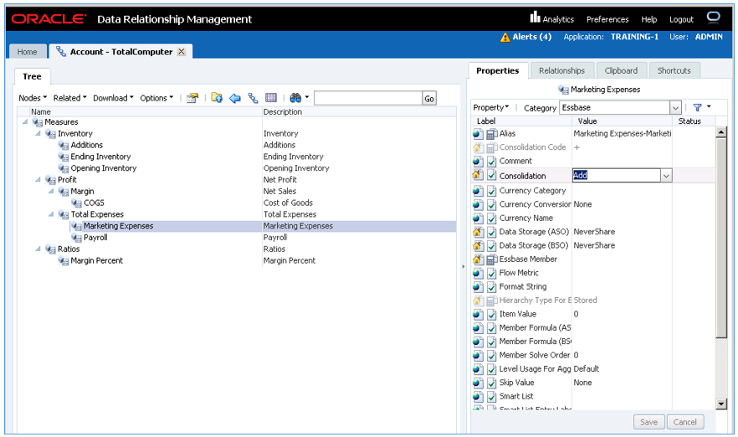Viewport: 738px width, 437px height.
Task: Click the blue back arrow icon
Action: click(x=234, y=98)
